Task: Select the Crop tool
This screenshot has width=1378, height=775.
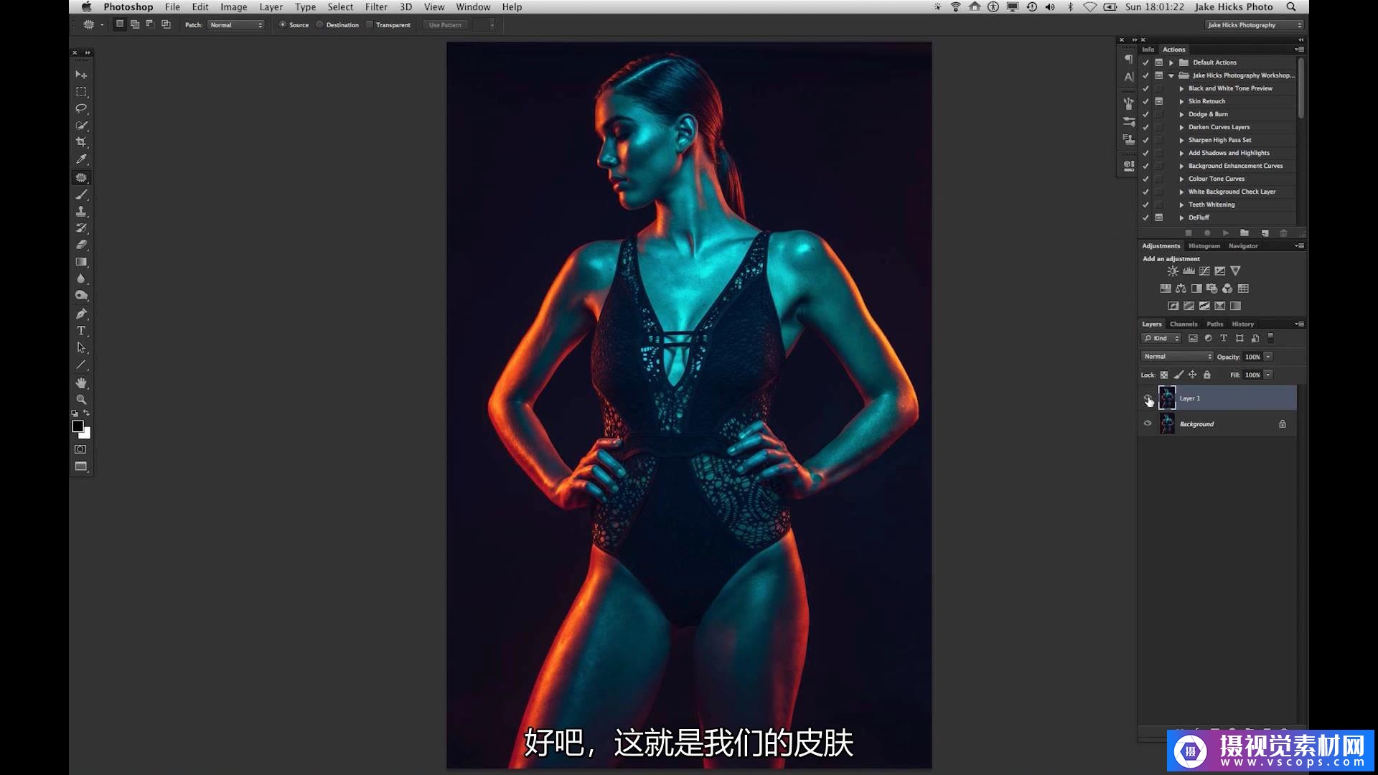Action: (81, 143)
